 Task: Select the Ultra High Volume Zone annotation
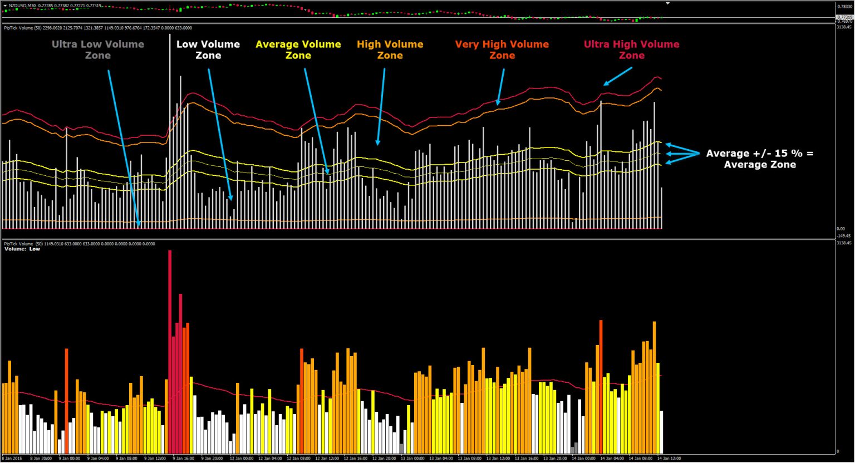coord(631,50)
